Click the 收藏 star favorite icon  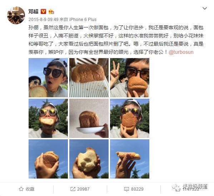tap(21, 189)
